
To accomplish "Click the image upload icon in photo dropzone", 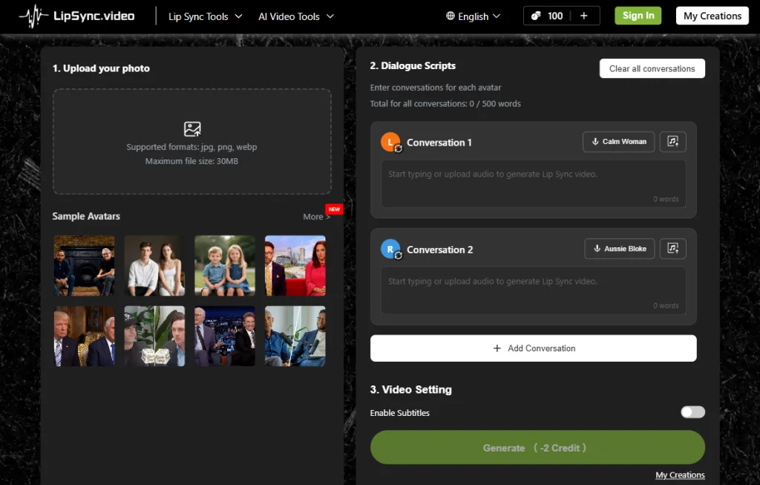I will pos(192,129).
